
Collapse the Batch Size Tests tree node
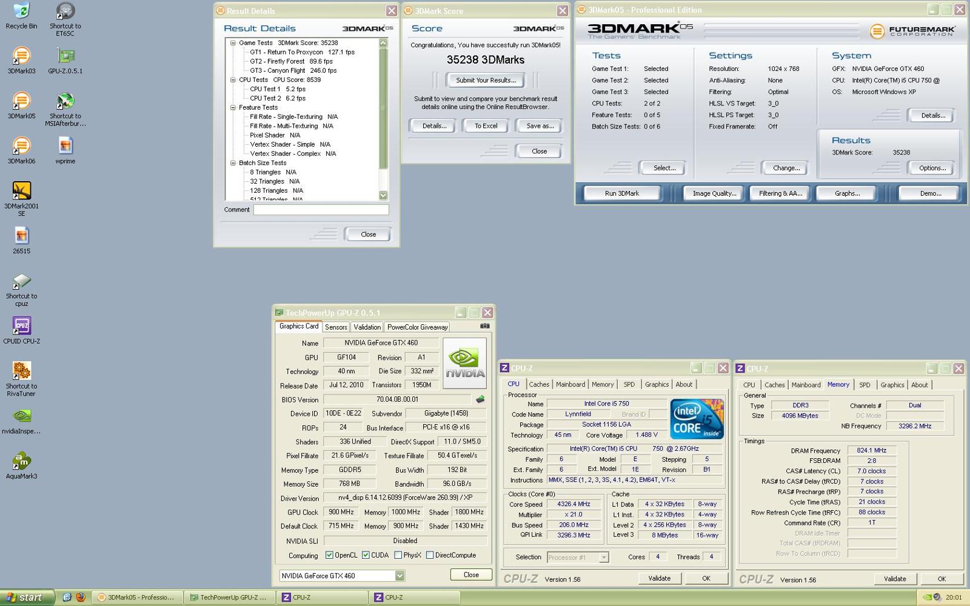pyautogui.click(x=233, y=163)
